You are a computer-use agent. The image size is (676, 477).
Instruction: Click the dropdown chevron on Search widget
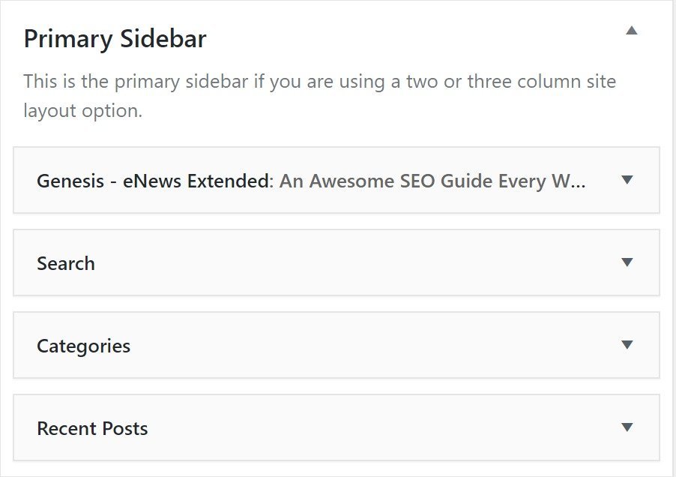627,263
